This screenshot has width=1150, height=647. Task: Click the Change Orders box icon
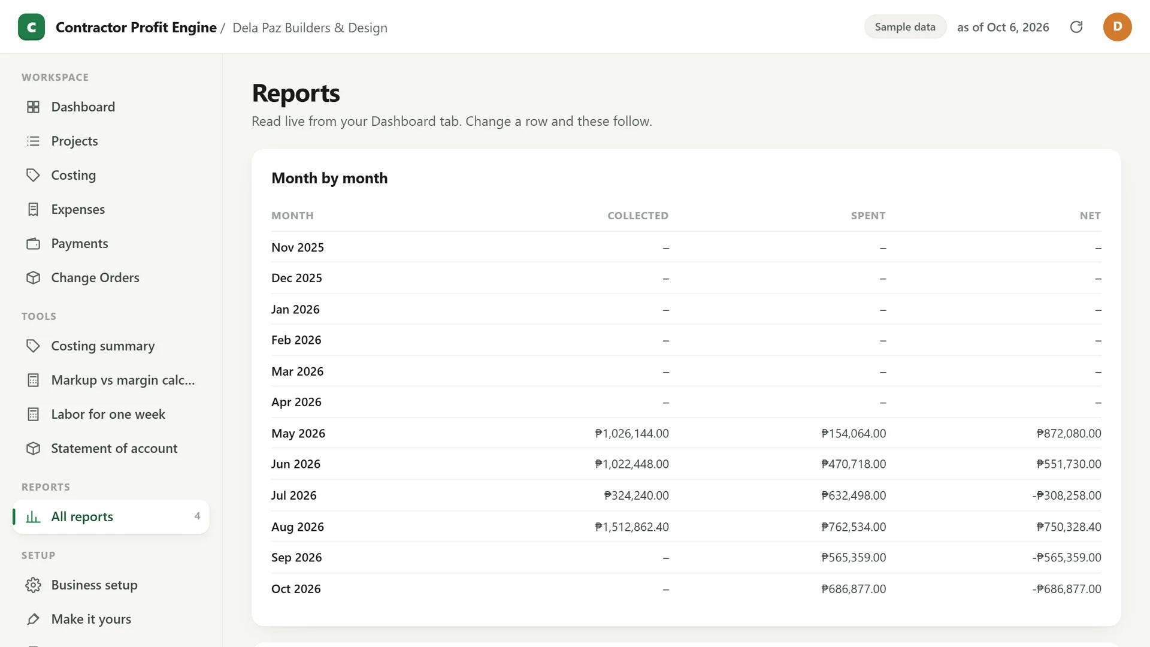click(x=34, y=277)
